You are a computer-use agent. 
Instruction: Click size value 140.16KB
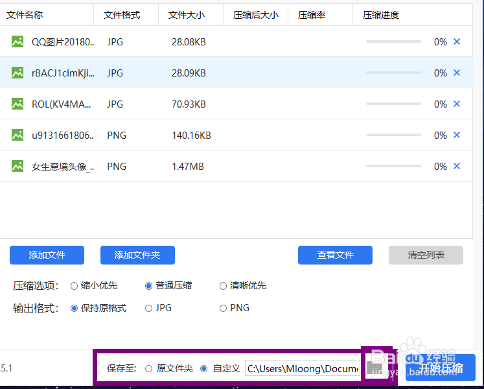point(191,136)
